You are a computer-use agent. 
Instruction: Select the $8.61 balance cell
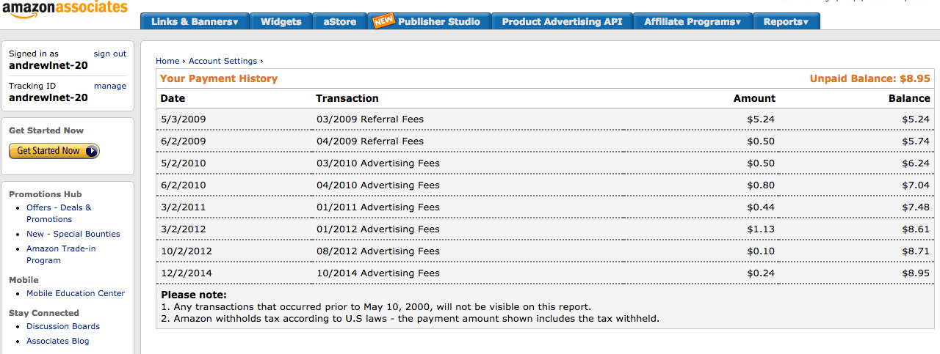pos(916,229)
